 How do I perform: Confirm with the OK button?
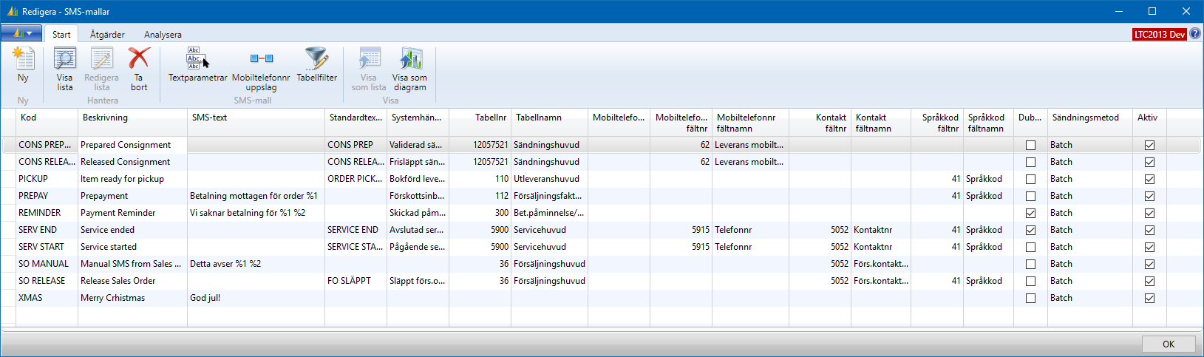point(1169,344)
